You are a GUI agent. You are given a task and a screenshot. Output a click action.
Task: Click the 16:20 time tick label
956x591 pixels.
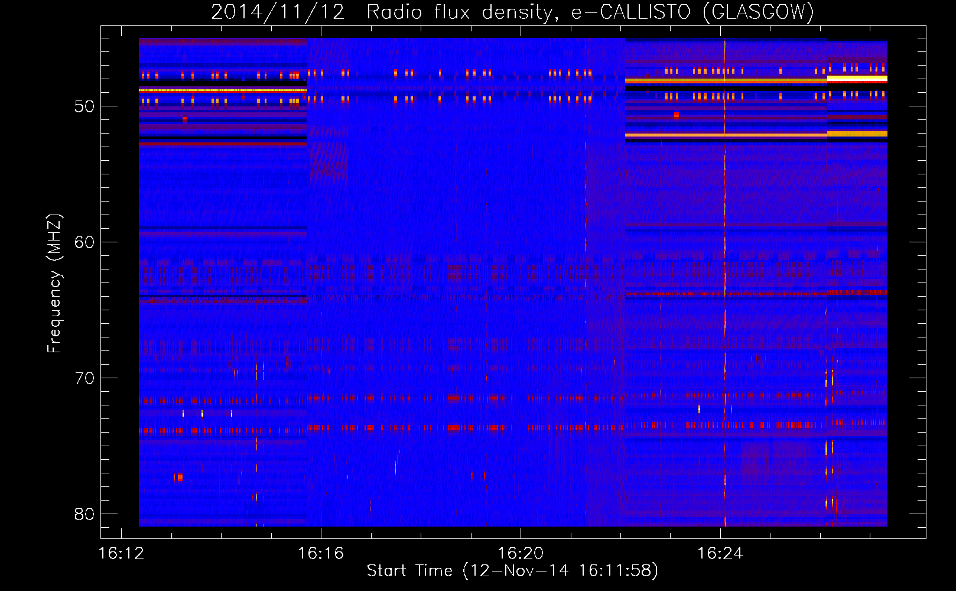(x=521, y=554)
